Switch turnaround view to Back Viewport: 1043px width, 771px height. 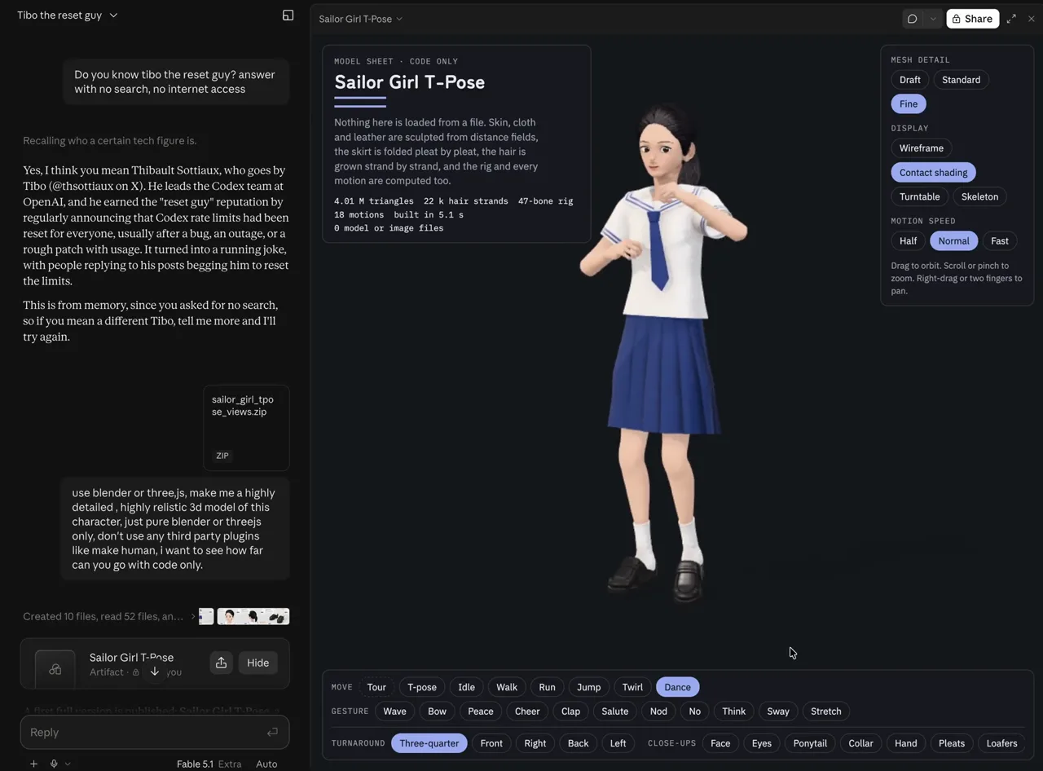(x=579, y=743)
